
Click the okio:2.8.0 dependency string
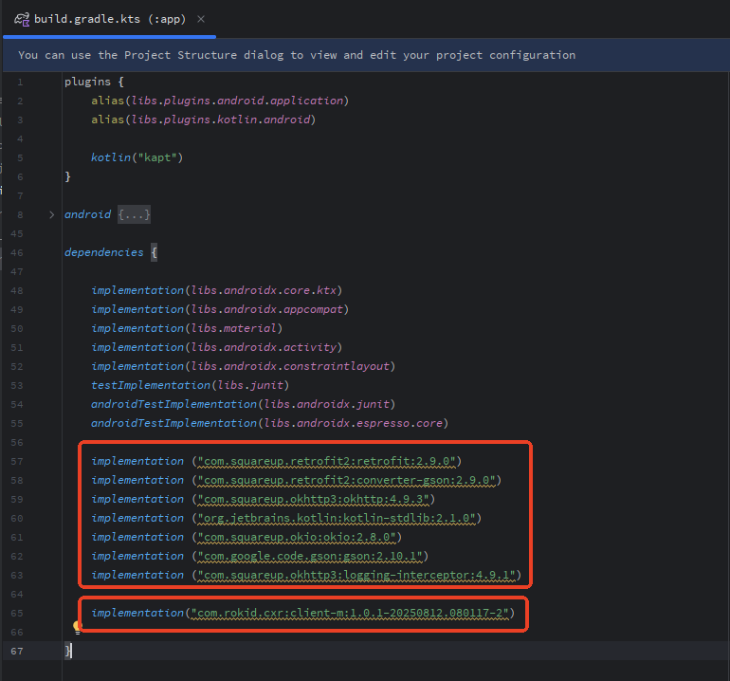click(x=297, y=537)
